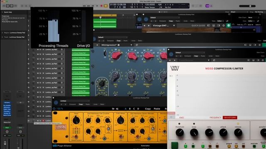Click the 120.0000 tempo value in the LCD
The height and width of the screenshot is (149, 266).
150,5
